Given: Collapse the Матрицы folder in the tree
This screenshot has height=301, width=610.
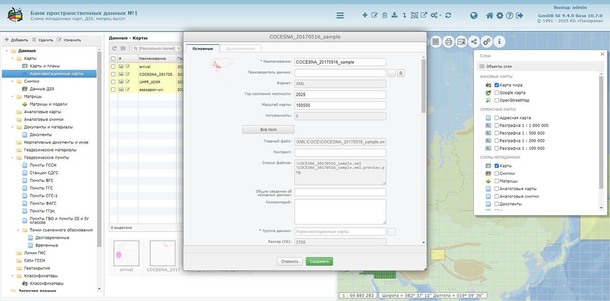Looking at the screenshot, I should coord(13,97).
